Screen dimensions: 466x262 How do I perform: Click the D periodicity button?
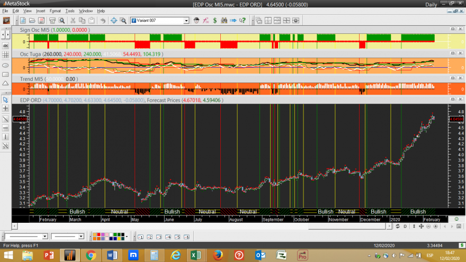tap(405, 227)
